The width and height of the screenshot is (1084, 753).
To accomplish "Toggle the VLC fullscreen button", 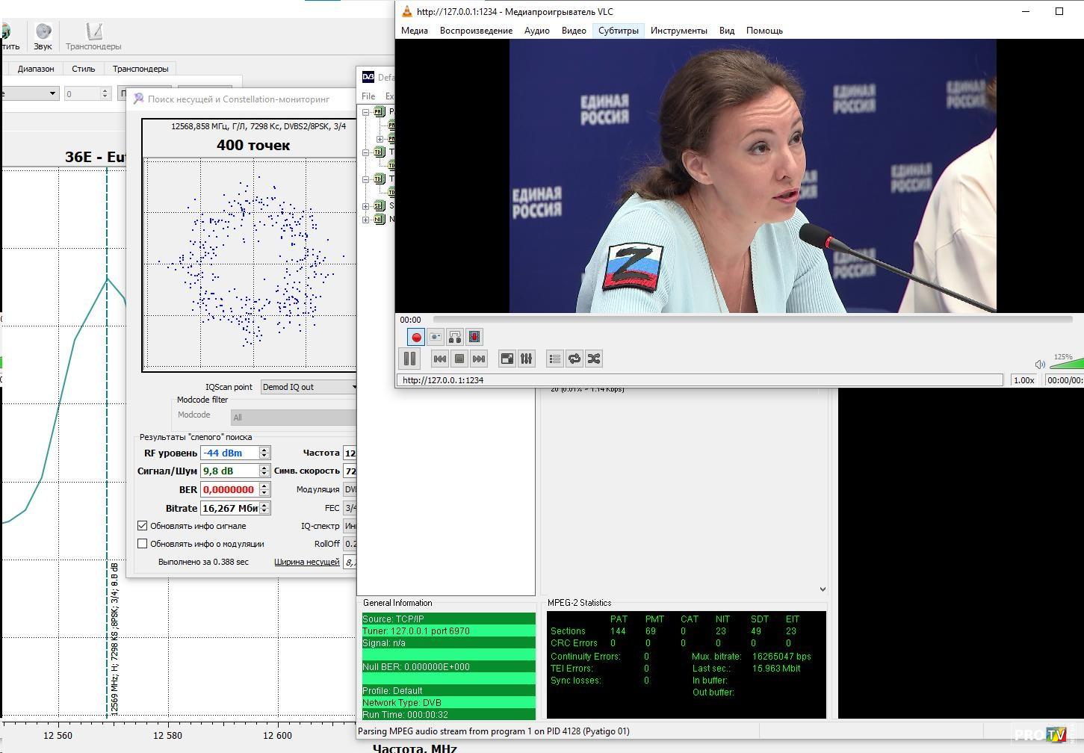I will coord(507,359).
